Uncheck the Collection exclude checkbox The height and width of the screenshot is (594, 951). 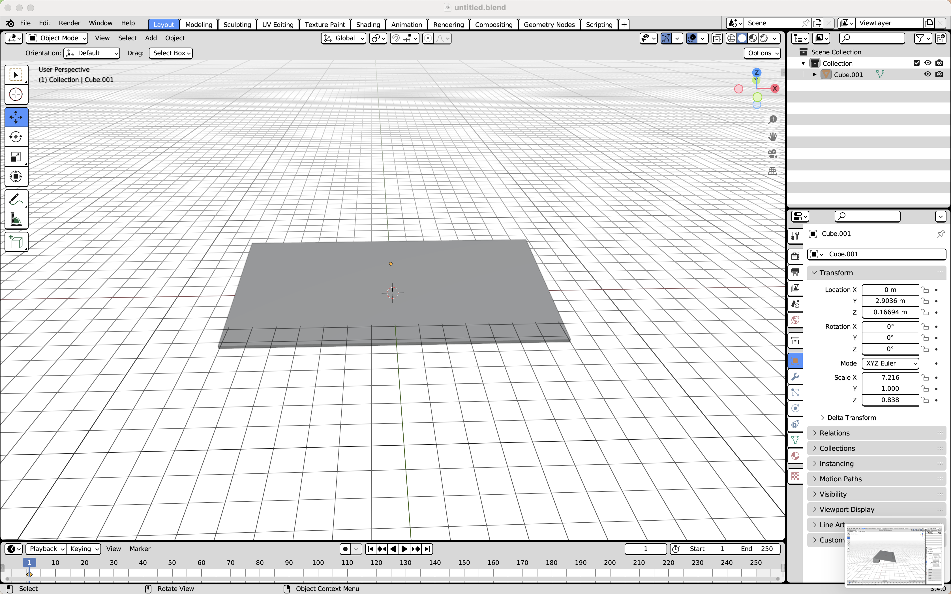(917, 63)
